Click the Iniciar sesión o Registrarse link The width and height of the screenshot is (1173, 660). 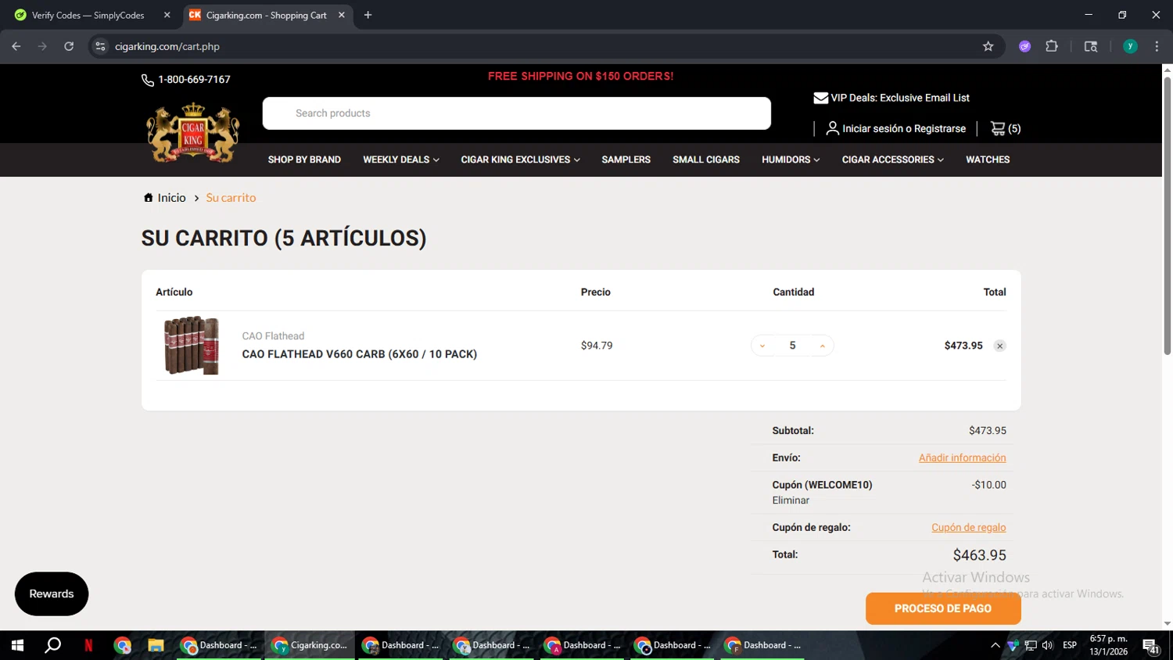904,128
